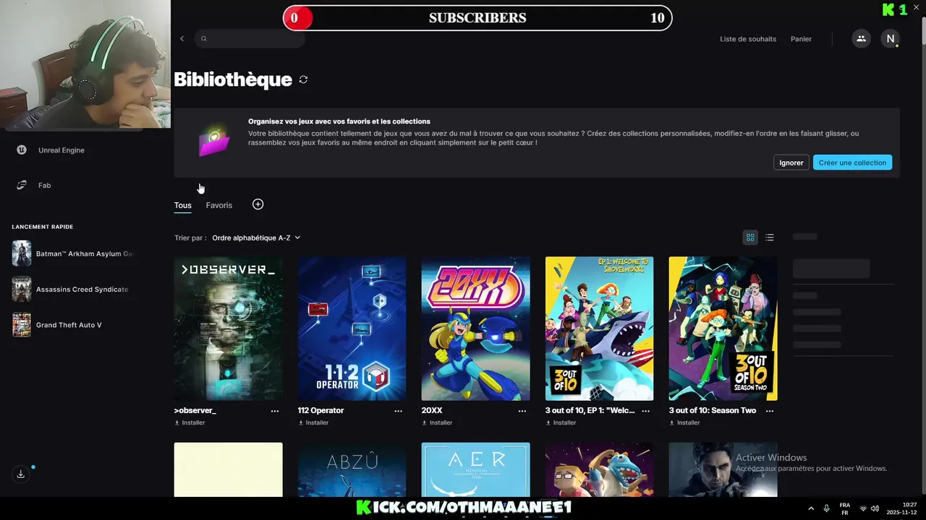Open the friends list icon
The height and width of the screenshot is (520, 926).
861,39
